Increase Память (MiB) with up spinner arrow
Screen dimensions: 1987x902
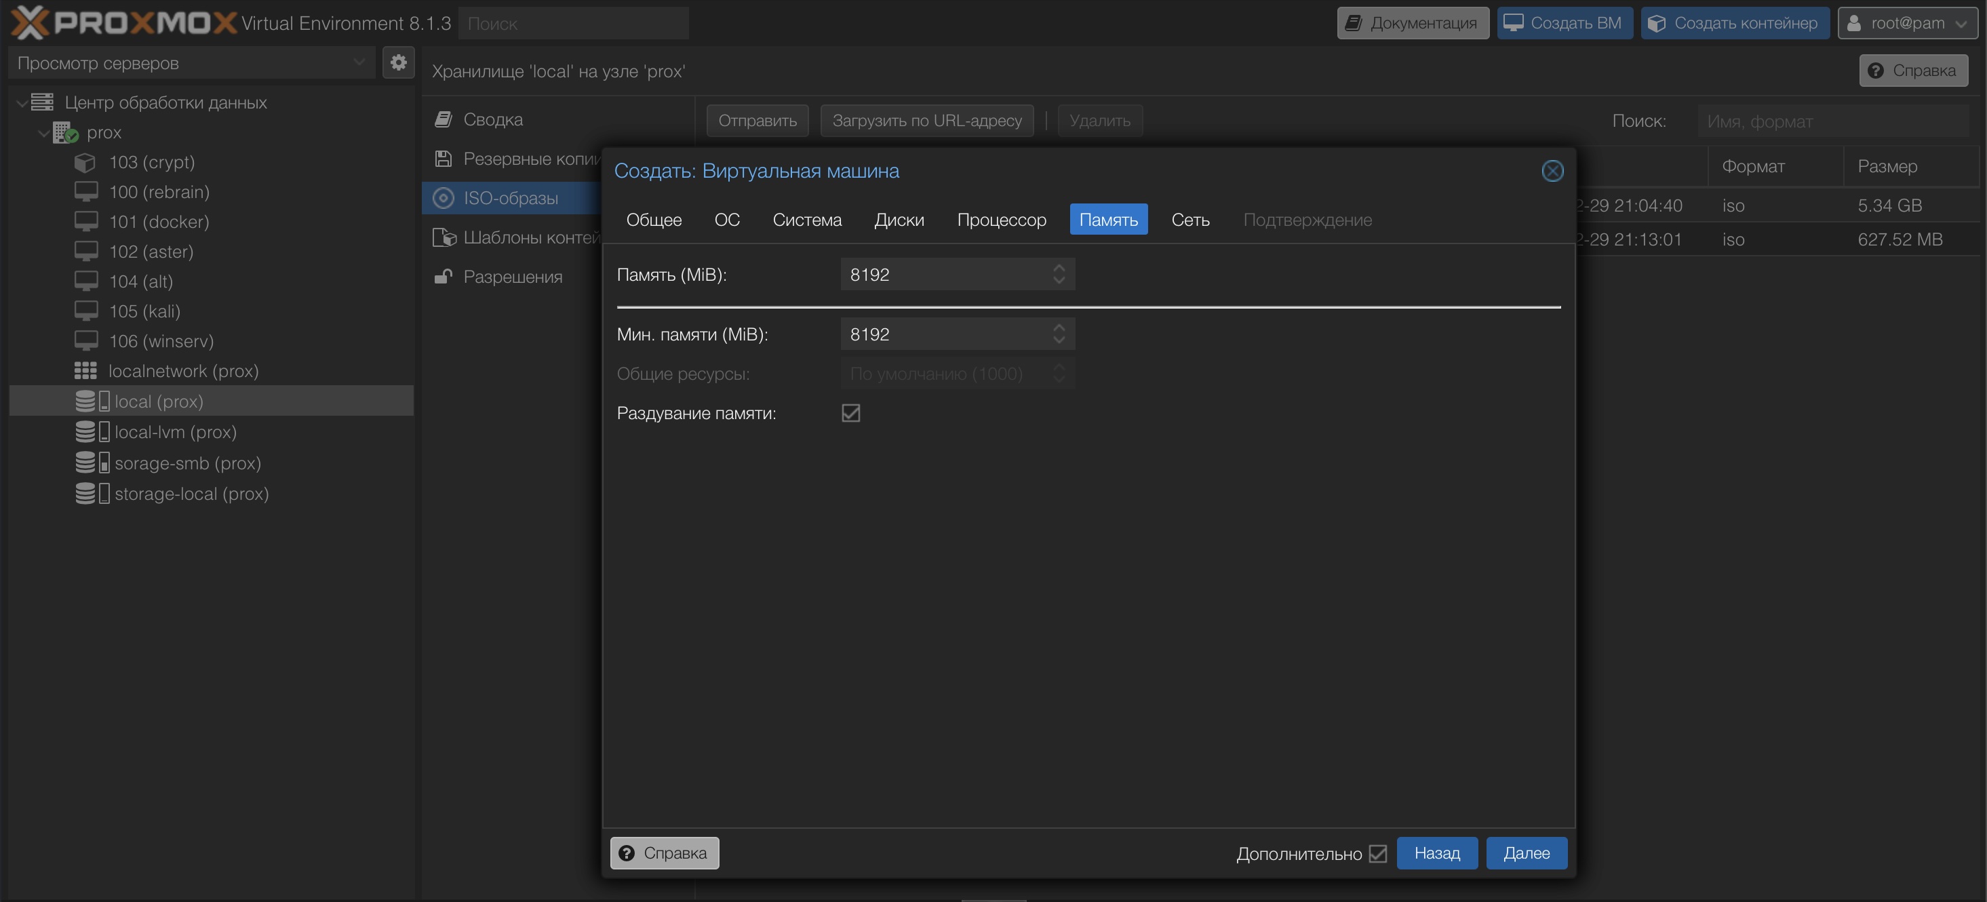coord(1059,268)
